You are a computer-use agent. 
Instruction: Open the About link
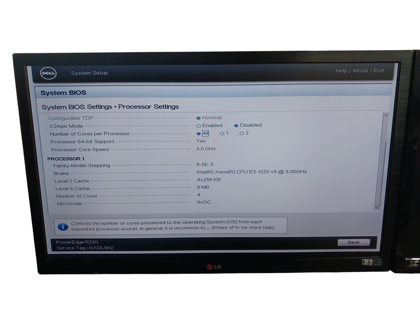(x=360, y=71)
